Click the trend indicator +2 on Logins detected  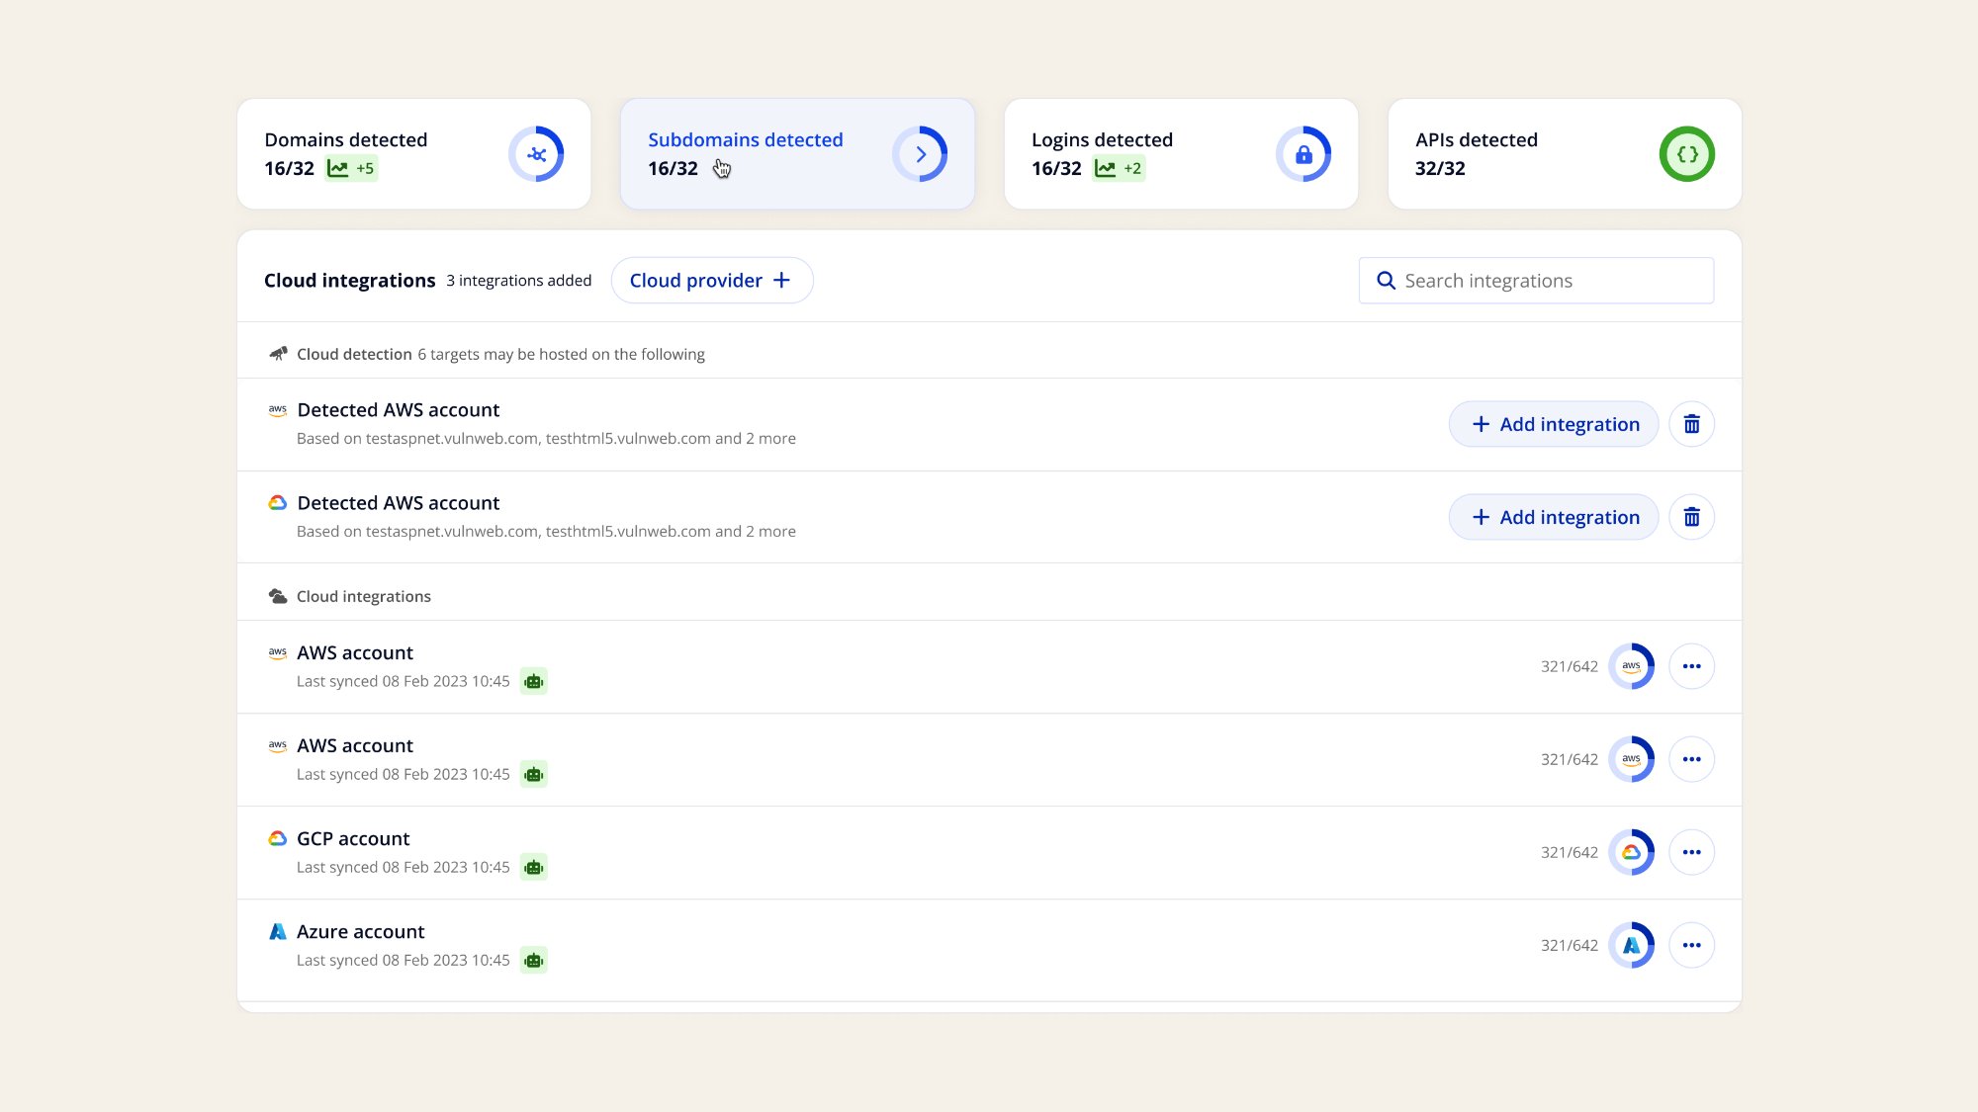tap(1119, 168)
